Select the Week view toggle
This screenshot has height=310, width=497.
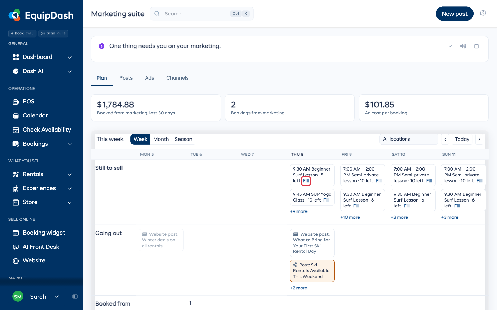[x=140, y=139]
